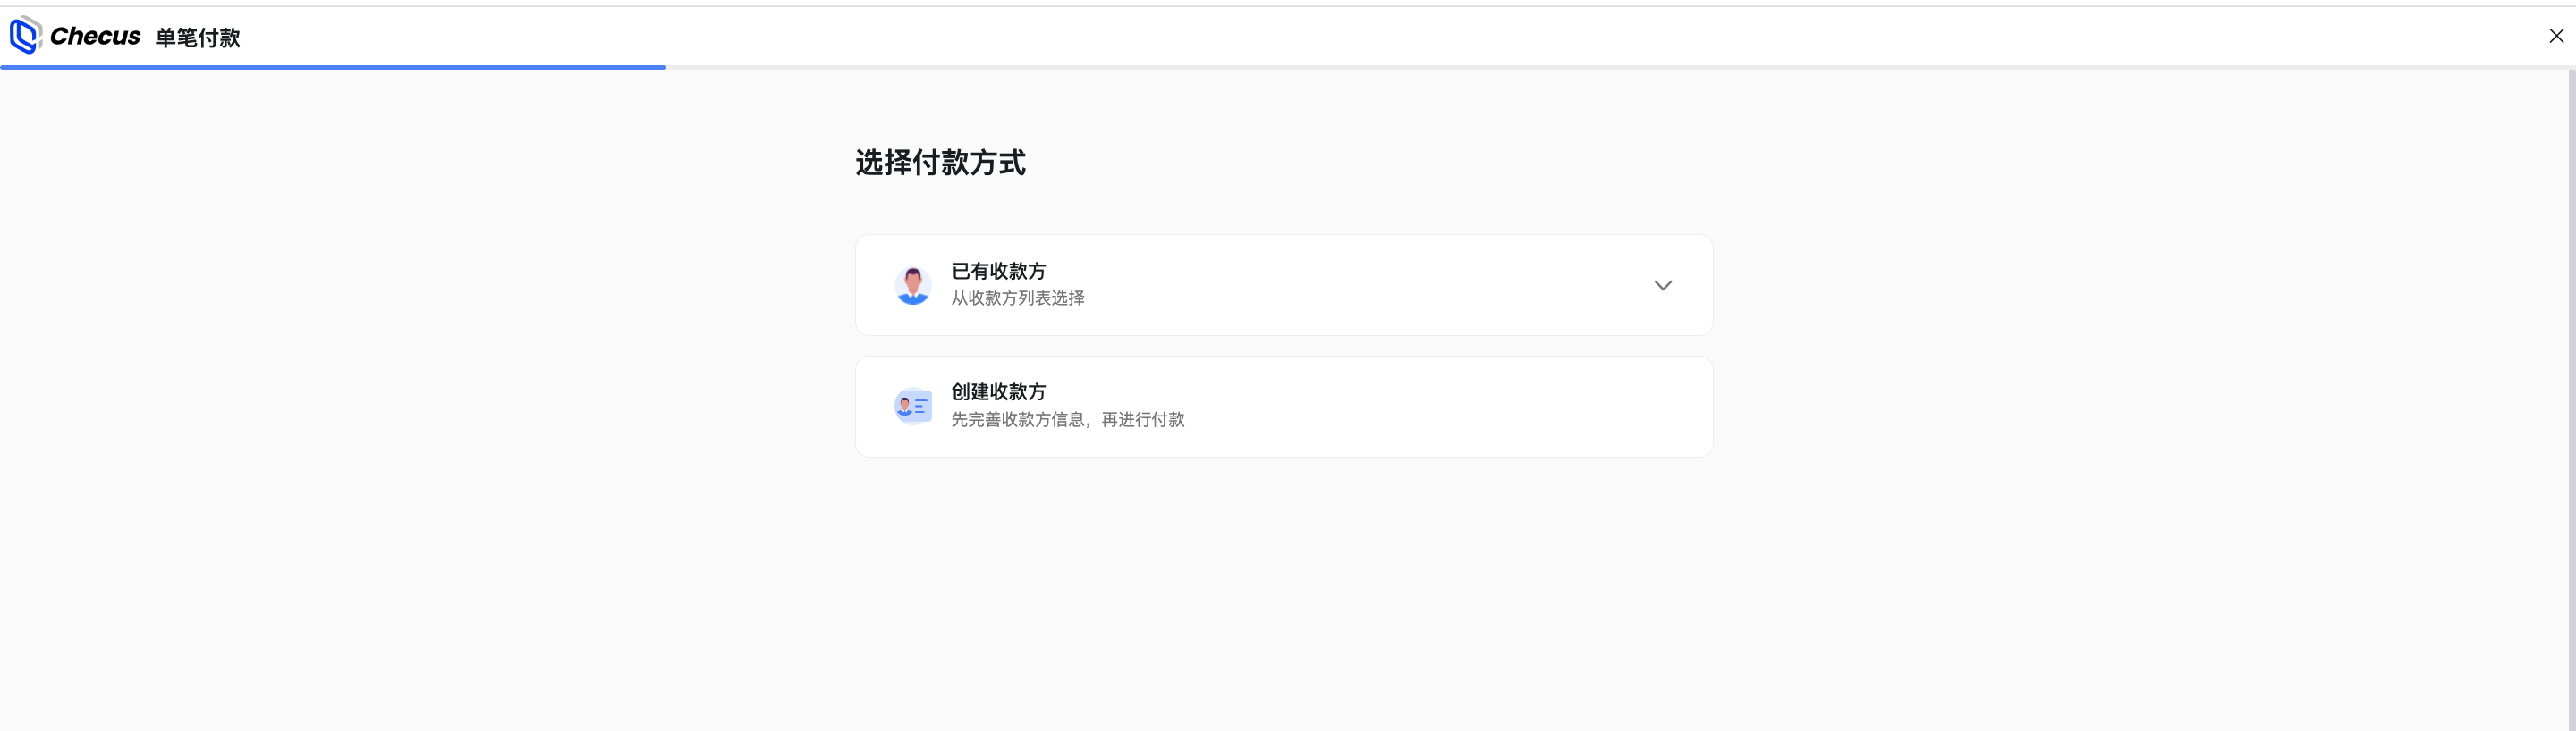Click the 创建收款方 ID card icon
The image size is (2576, 731).
912,407
